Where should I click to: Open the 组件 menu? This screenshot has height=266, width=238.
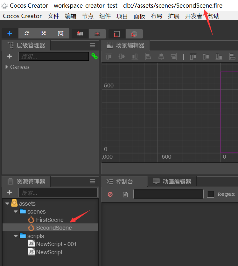[x=105, y=16]
